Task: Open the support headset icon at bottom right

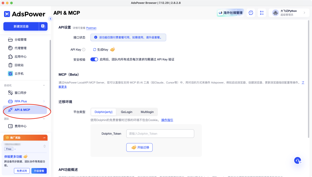Action: coord(297,160)
